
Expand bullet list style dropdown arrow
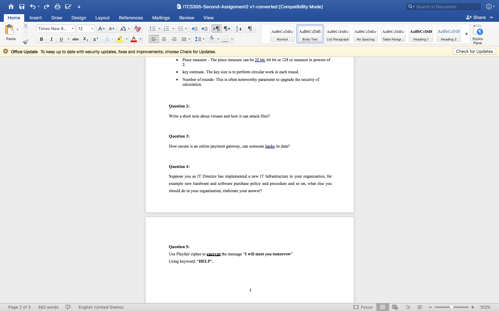pos(159,29)
